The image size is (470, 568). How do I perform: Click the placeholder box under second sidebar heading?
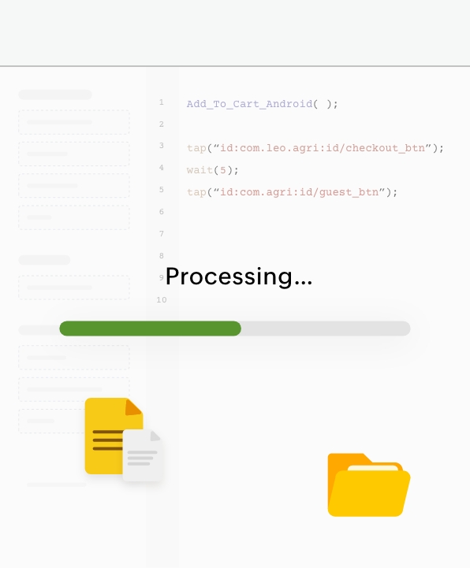point(74,288)
